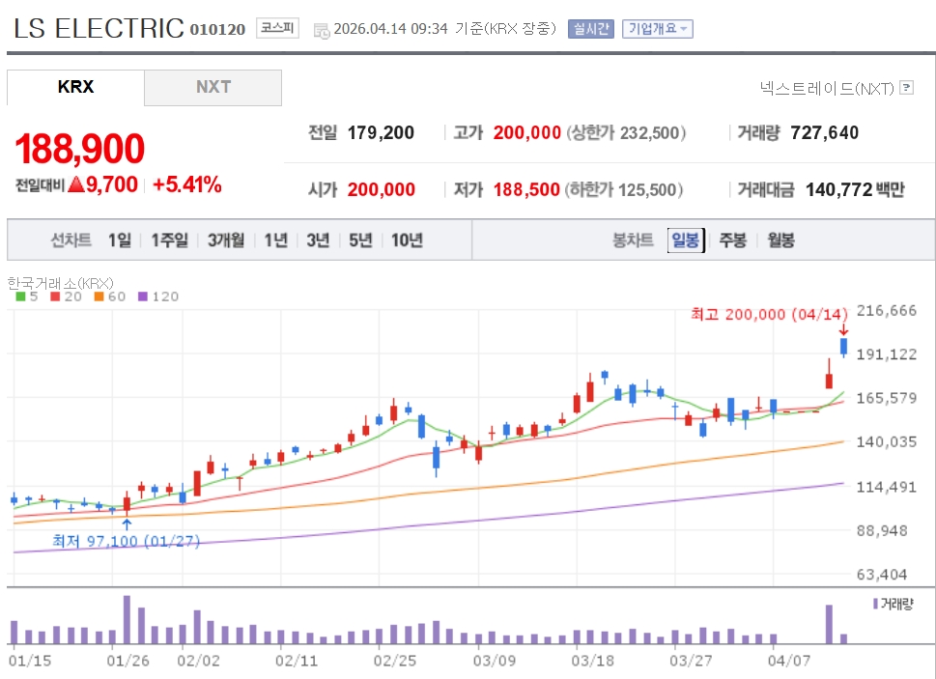Click the 최저 97,100 (01/27) annotation
The width and height of the screenshot is (936, 679).
click(x=126, y=541)
